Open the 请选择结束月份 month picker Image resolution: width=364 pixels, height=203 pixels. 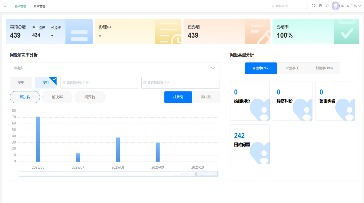click(180, 83)
